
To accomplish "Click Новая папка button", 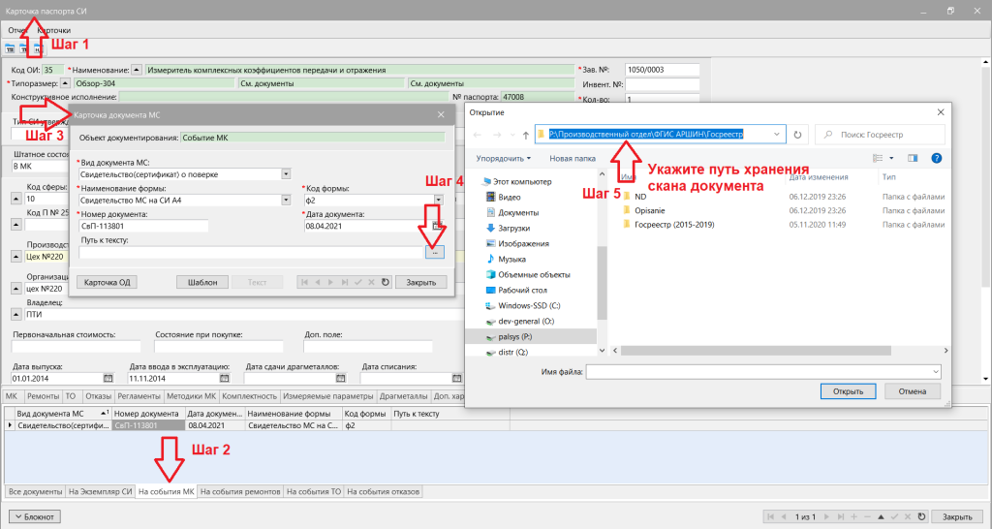I will pyautogui.click(x=573, y=158).
